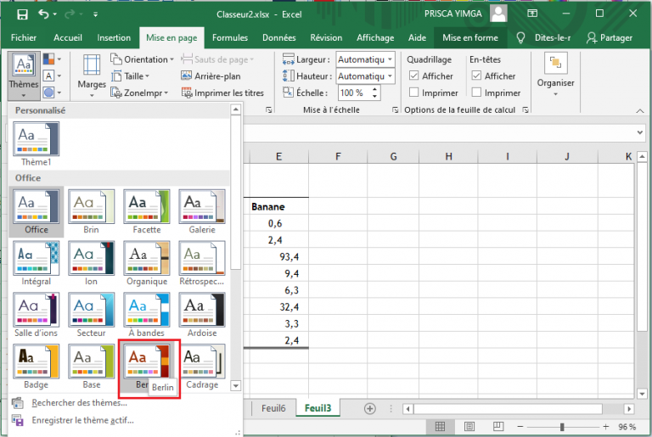Image resolution: width=652 pixels, height=437 pixels.
Task: Open the Taille paper size dropdown
Action: 130,76
